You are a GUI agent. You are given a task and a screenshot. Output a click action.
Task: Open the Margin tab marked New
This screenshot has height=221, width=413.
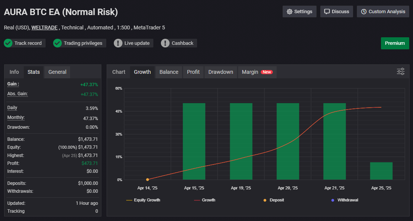coord(257,72)
